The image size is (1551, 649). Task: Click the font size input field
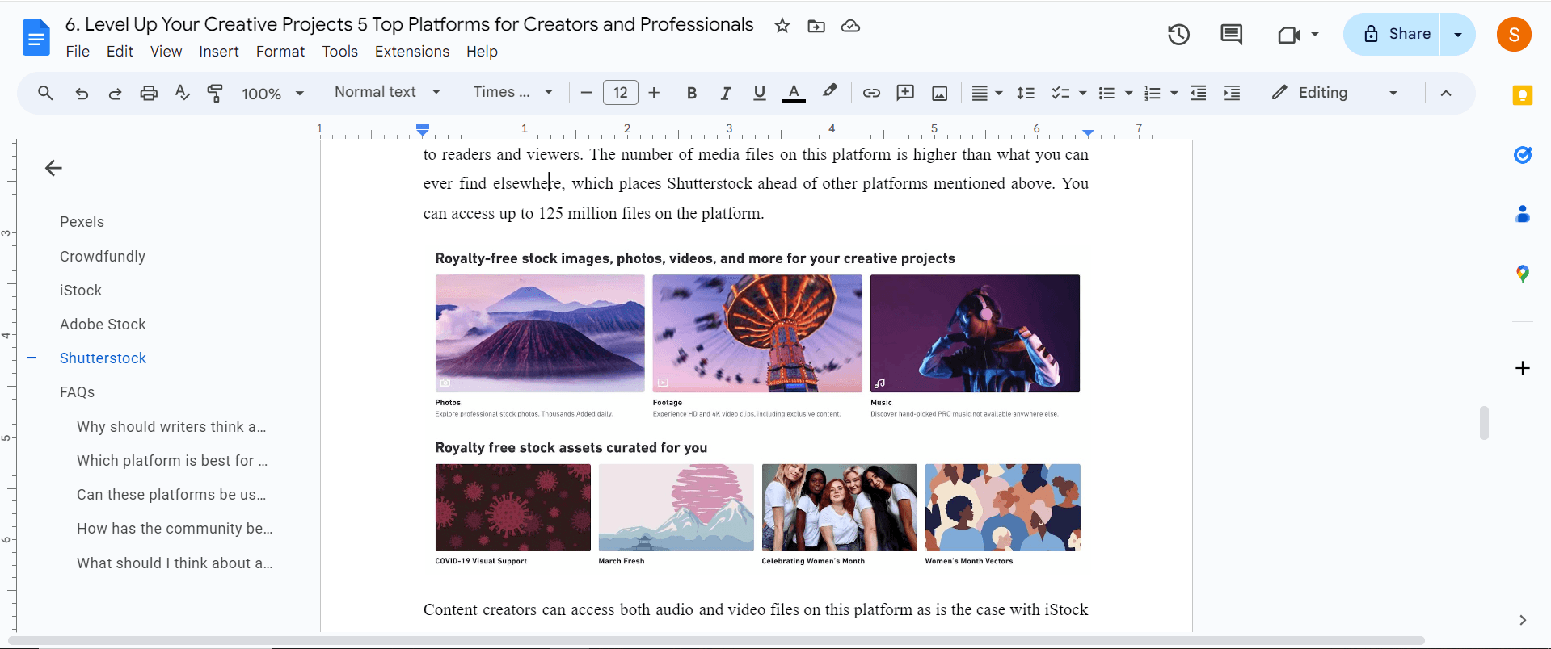click(x=621, y=93)
